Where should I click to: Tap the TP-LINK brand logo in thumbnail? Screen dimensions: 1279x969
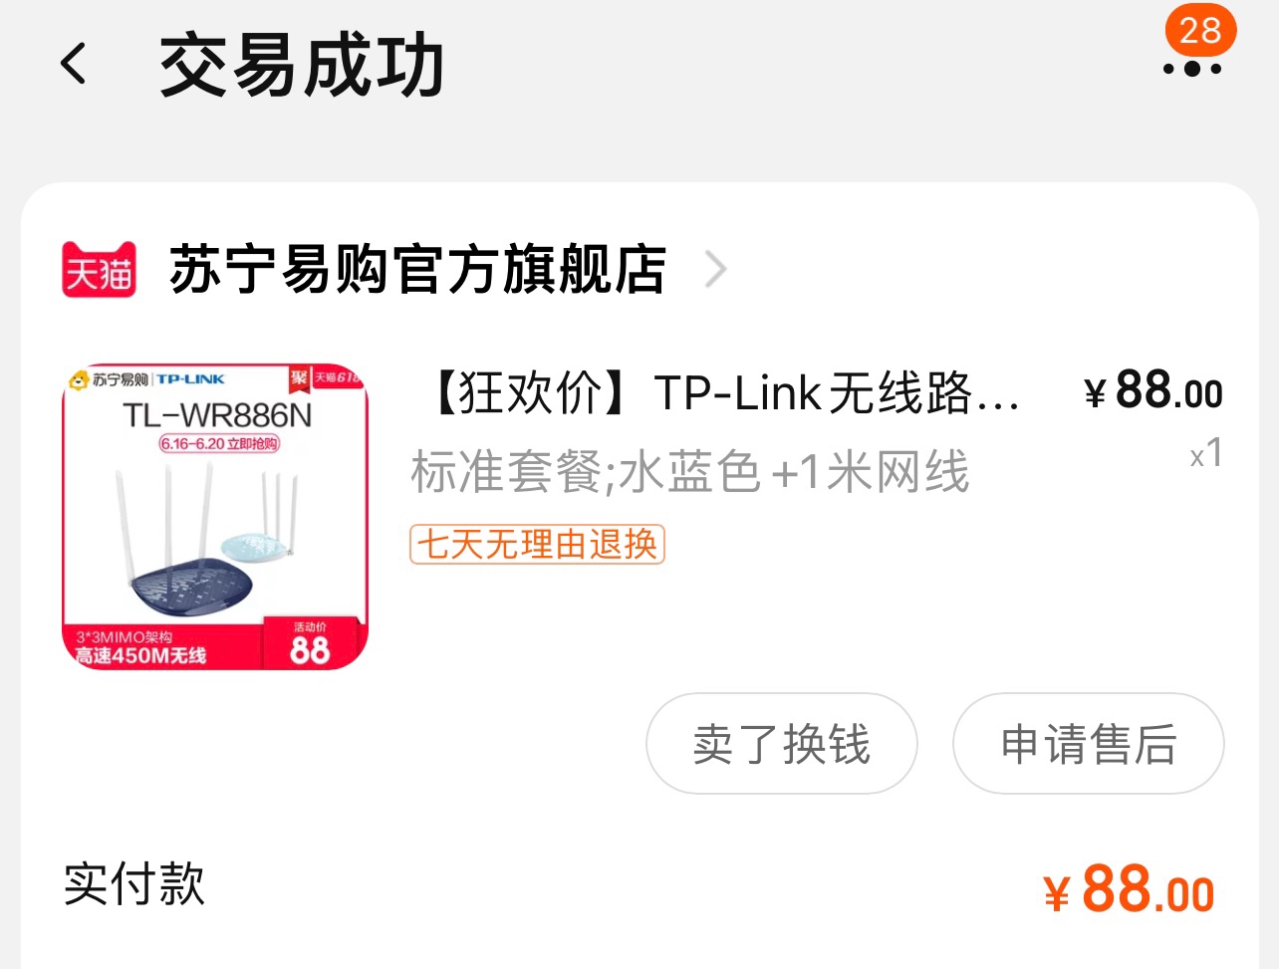coord(191,378)
